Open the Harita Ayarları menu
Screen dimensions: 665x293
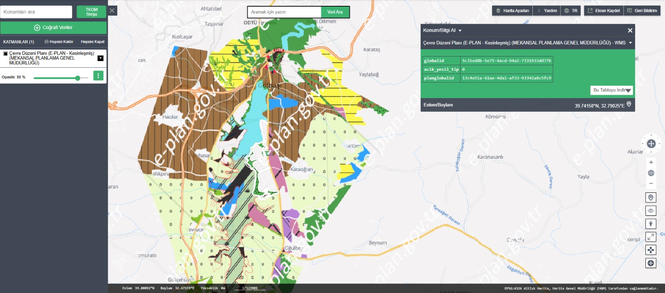tap(512, 11)
